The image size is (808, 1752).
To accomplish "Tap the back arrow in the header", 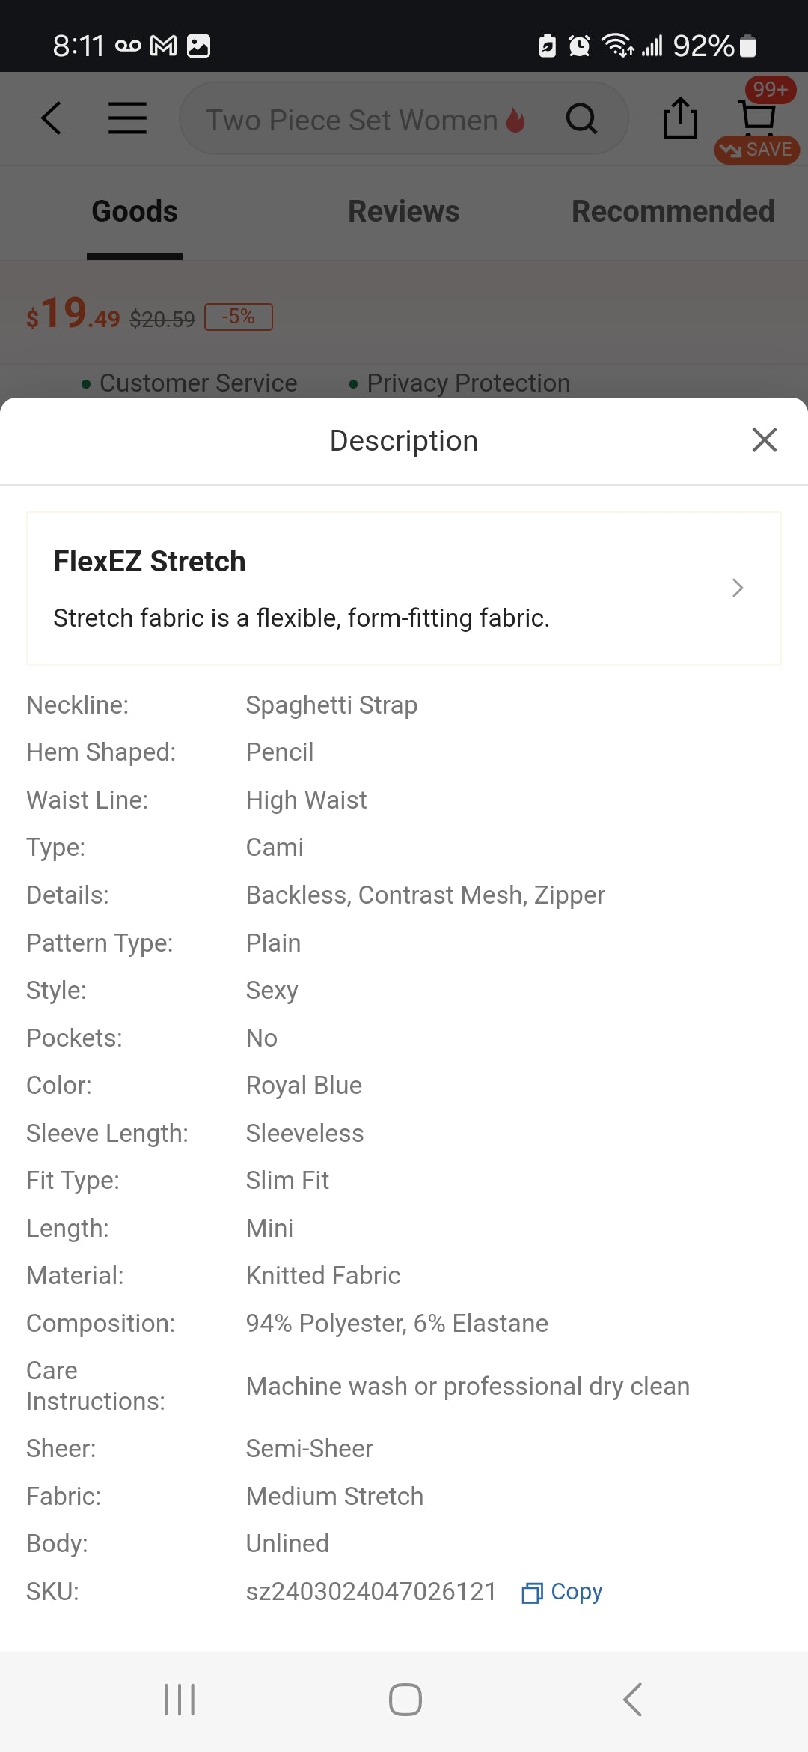I will point(51,118).
